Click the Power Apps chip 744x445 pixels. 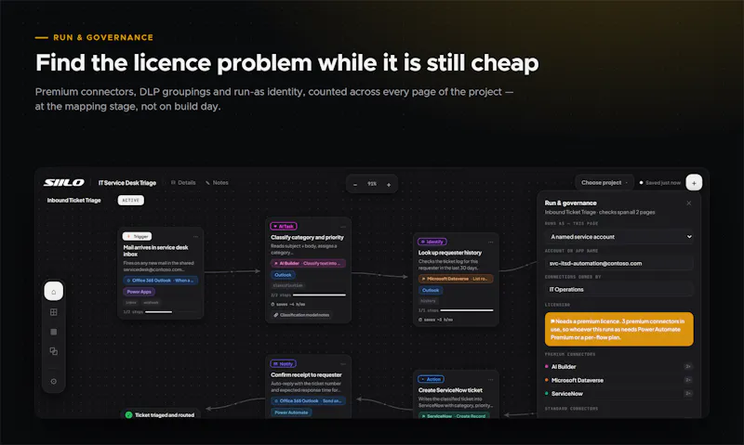tap(139, 292)
